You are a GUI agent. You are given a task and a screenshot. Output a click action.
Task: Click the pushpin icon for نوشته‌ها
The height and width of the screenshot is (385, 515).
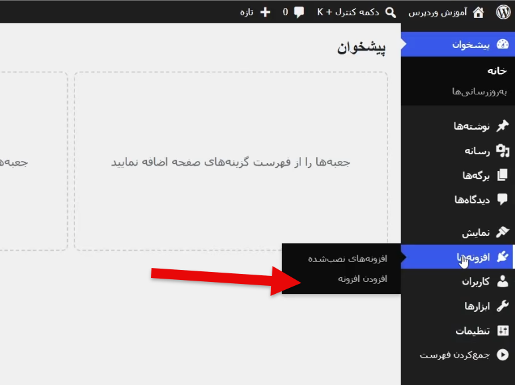pyautogui.click(x=502, y=126)
